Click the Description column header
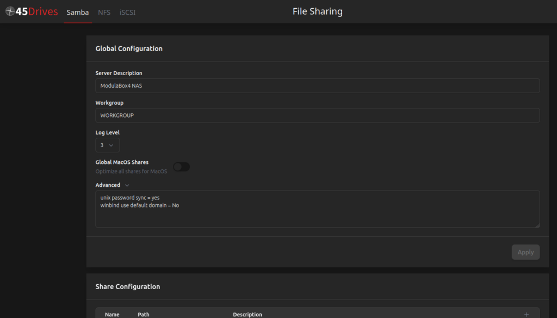 (247, 314)
